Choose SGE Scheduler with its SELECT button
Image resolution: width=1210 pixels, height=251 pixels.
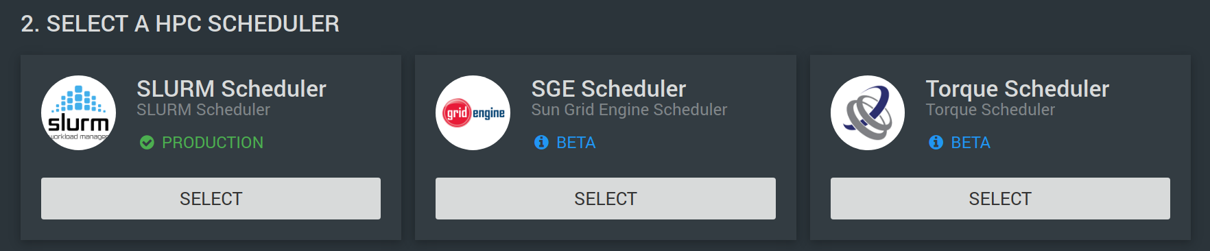point(606,199)
